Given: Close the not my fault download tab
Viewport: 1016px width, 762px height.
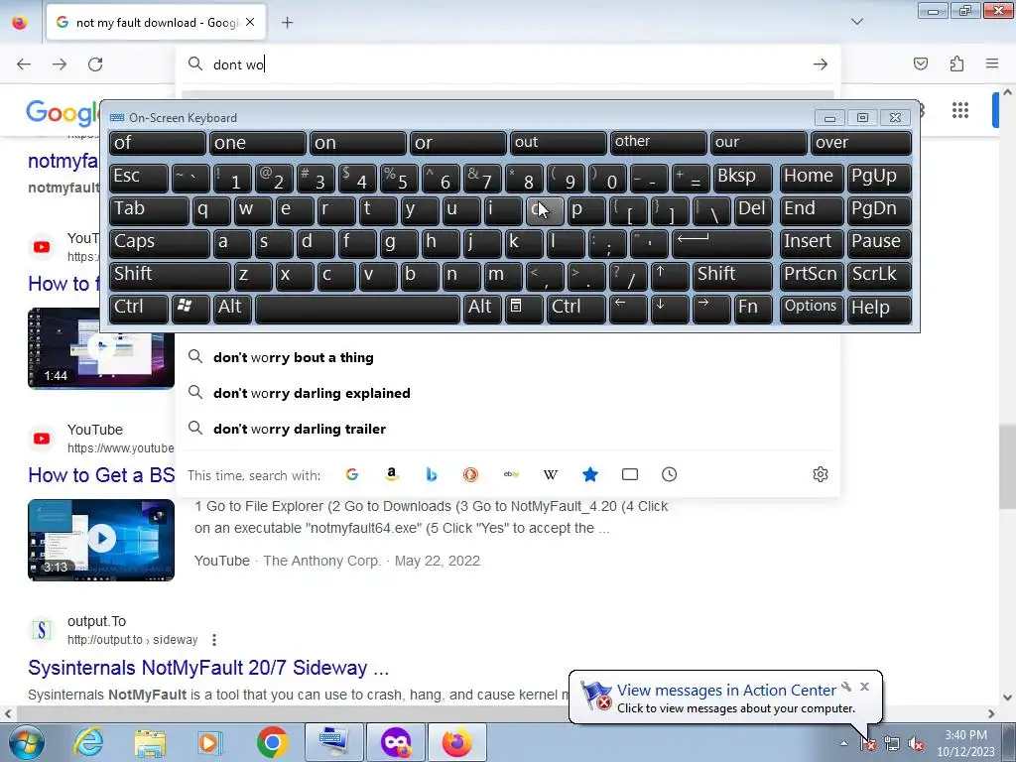Looking at the screenshot, I should pos(250,22).
